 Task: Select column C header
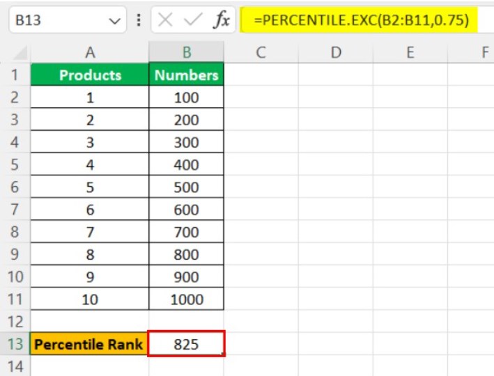pos(261,52)
